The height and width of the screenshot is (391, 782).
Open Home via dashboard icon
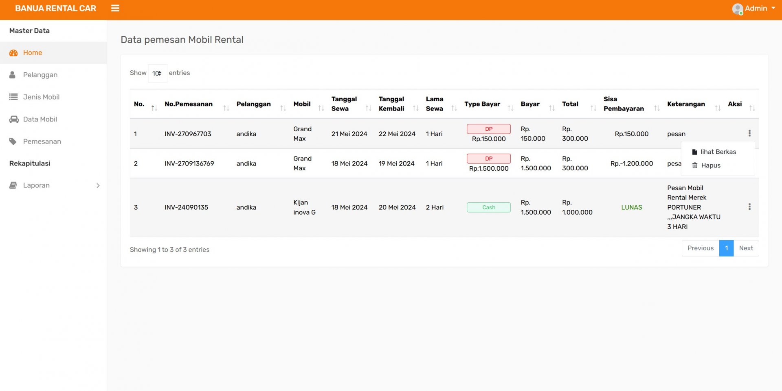13,53
